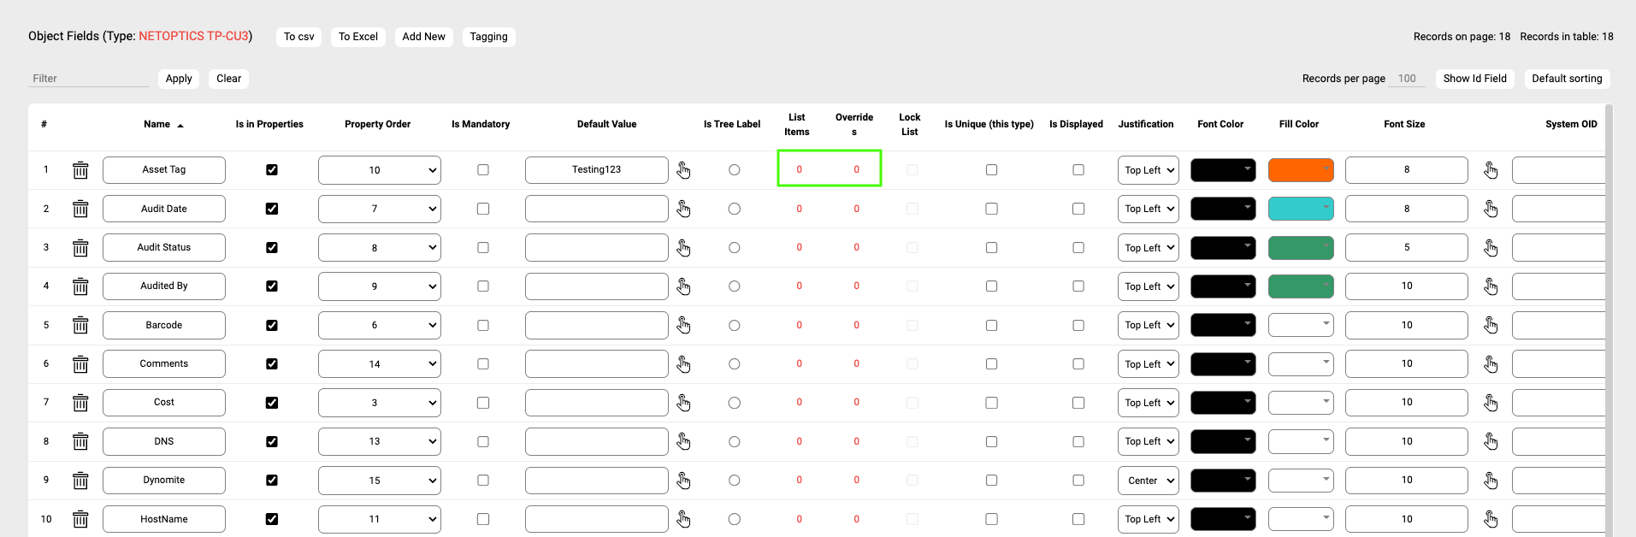Enable Is Mandatory for Comments row
1636x537 pixels.
pos(483,364)
